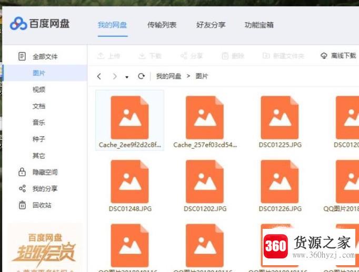Click the Cache_2ee9f2d2c8f... file name
Image resolution: width=359 pixels, height=272 pixels.
point(130,145)
